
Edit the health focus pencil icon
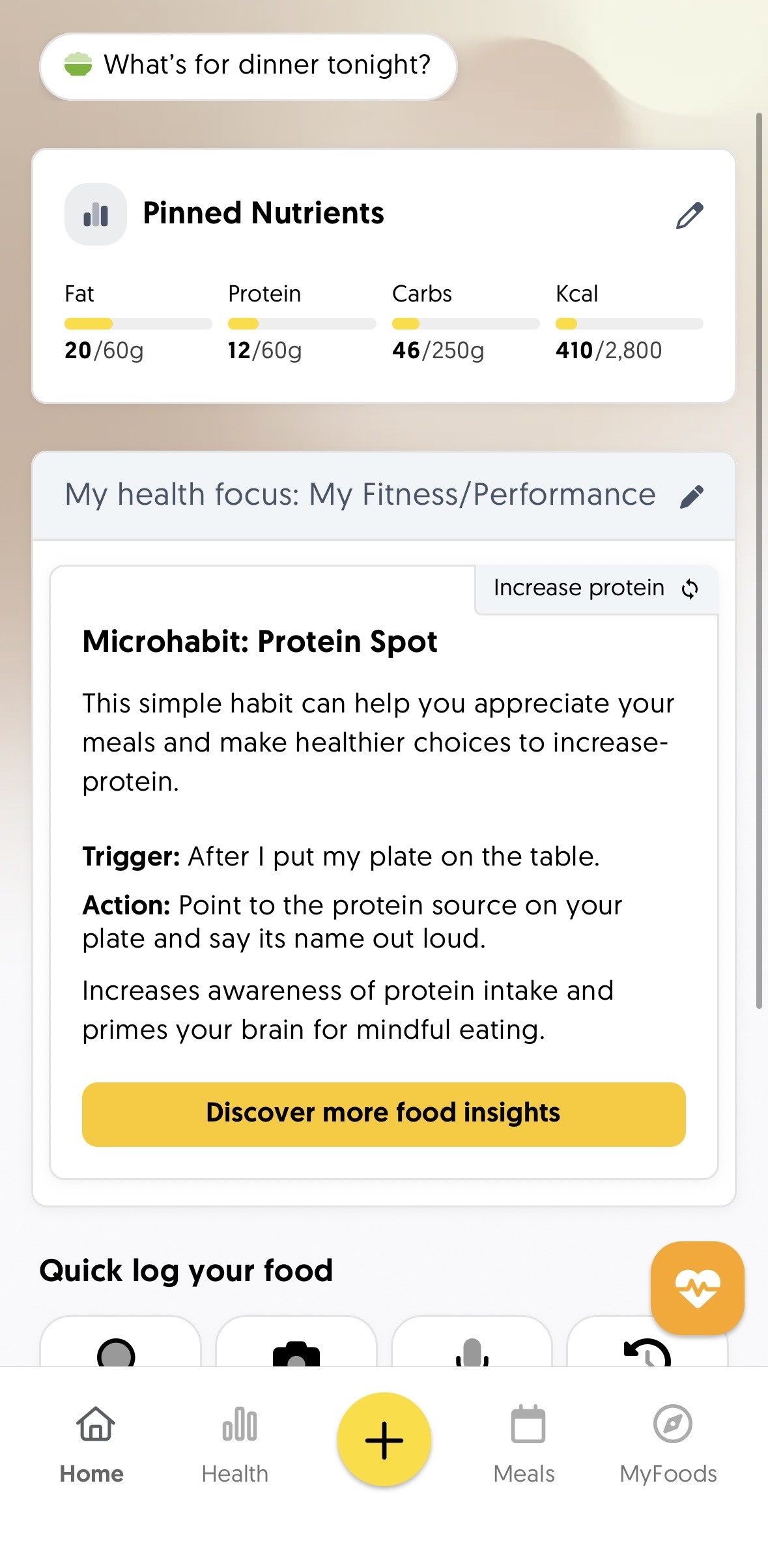[692, 496]
